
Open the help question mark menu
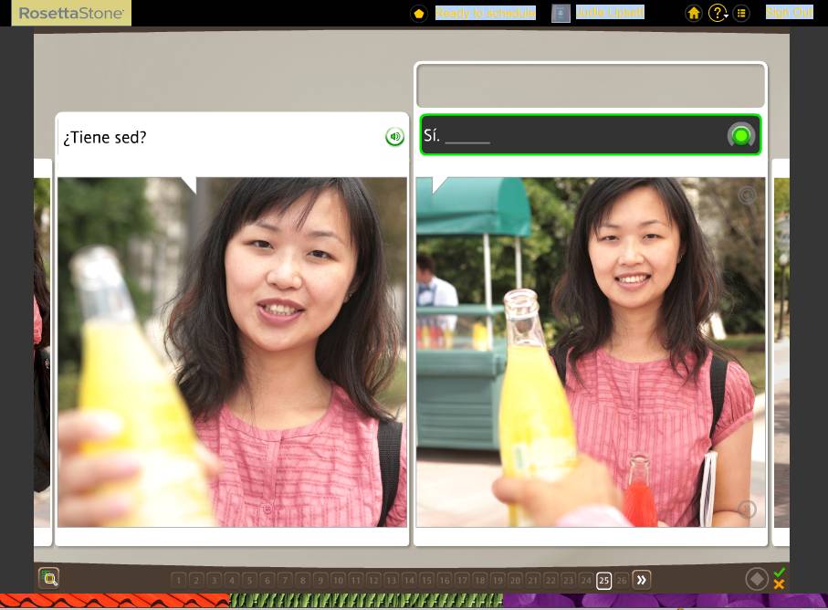(x=718, y=13)
